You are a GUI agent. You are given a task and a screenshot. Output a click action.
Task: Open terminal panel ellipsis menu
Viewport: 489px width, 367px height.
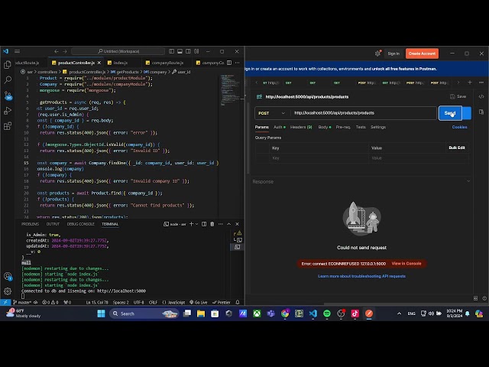pos(221,224)
